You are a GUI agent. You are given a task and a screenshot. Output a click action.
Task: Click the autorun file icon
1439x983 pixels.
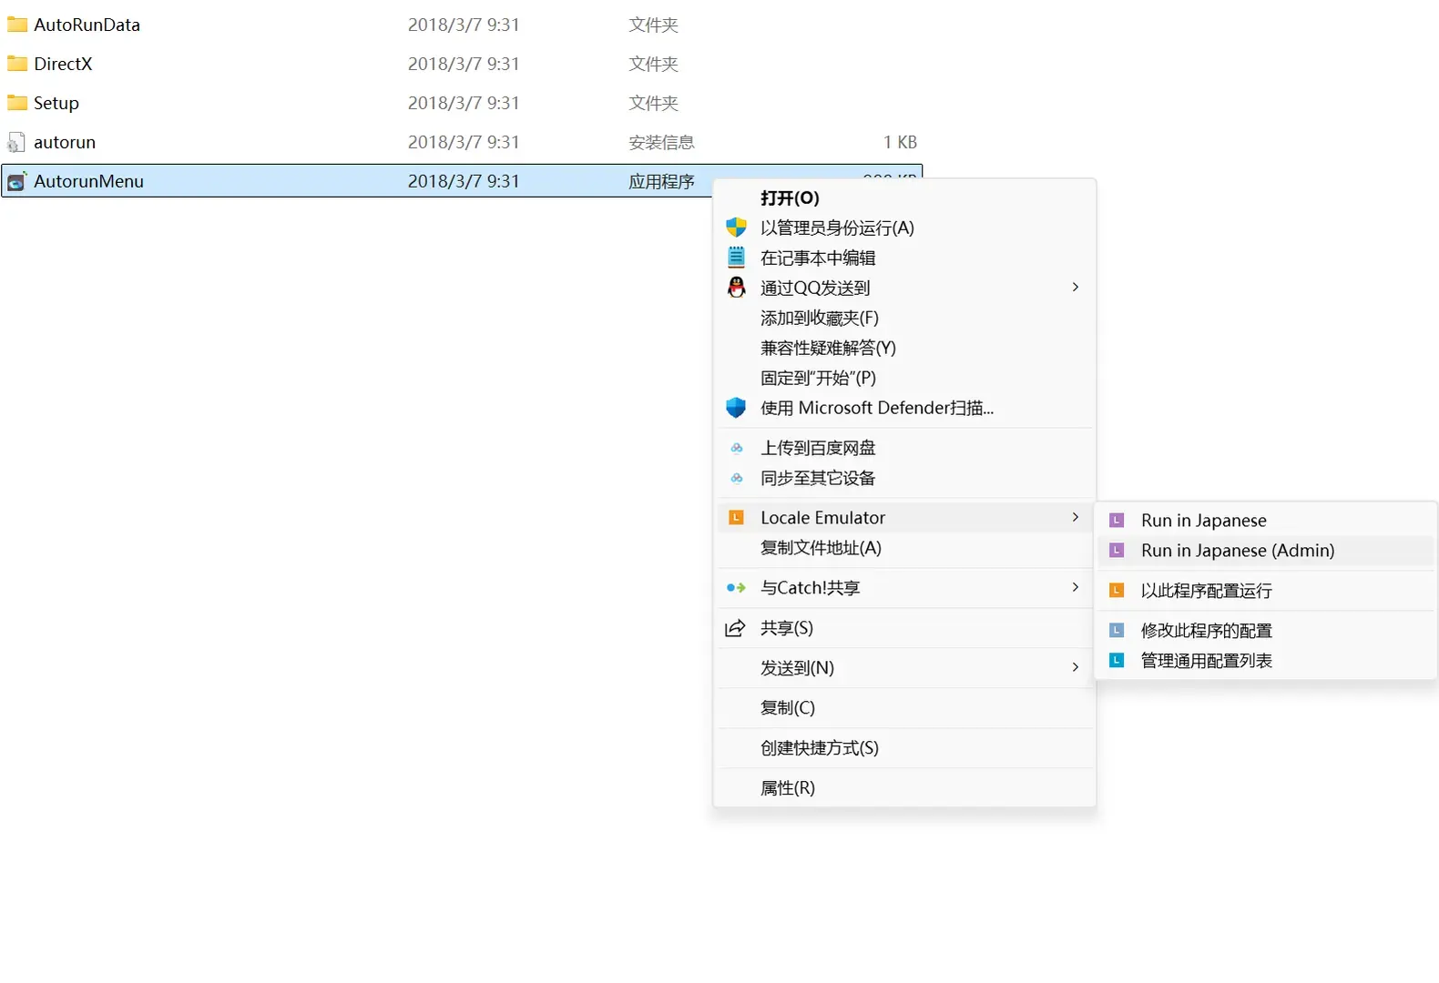(x=15, y=142)
